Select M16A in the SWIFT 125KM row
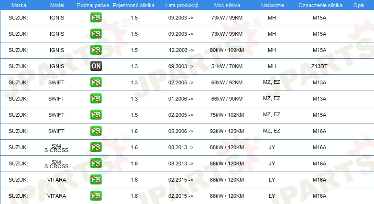This screenshot has width=374, height=204. [x=319, y=131]
